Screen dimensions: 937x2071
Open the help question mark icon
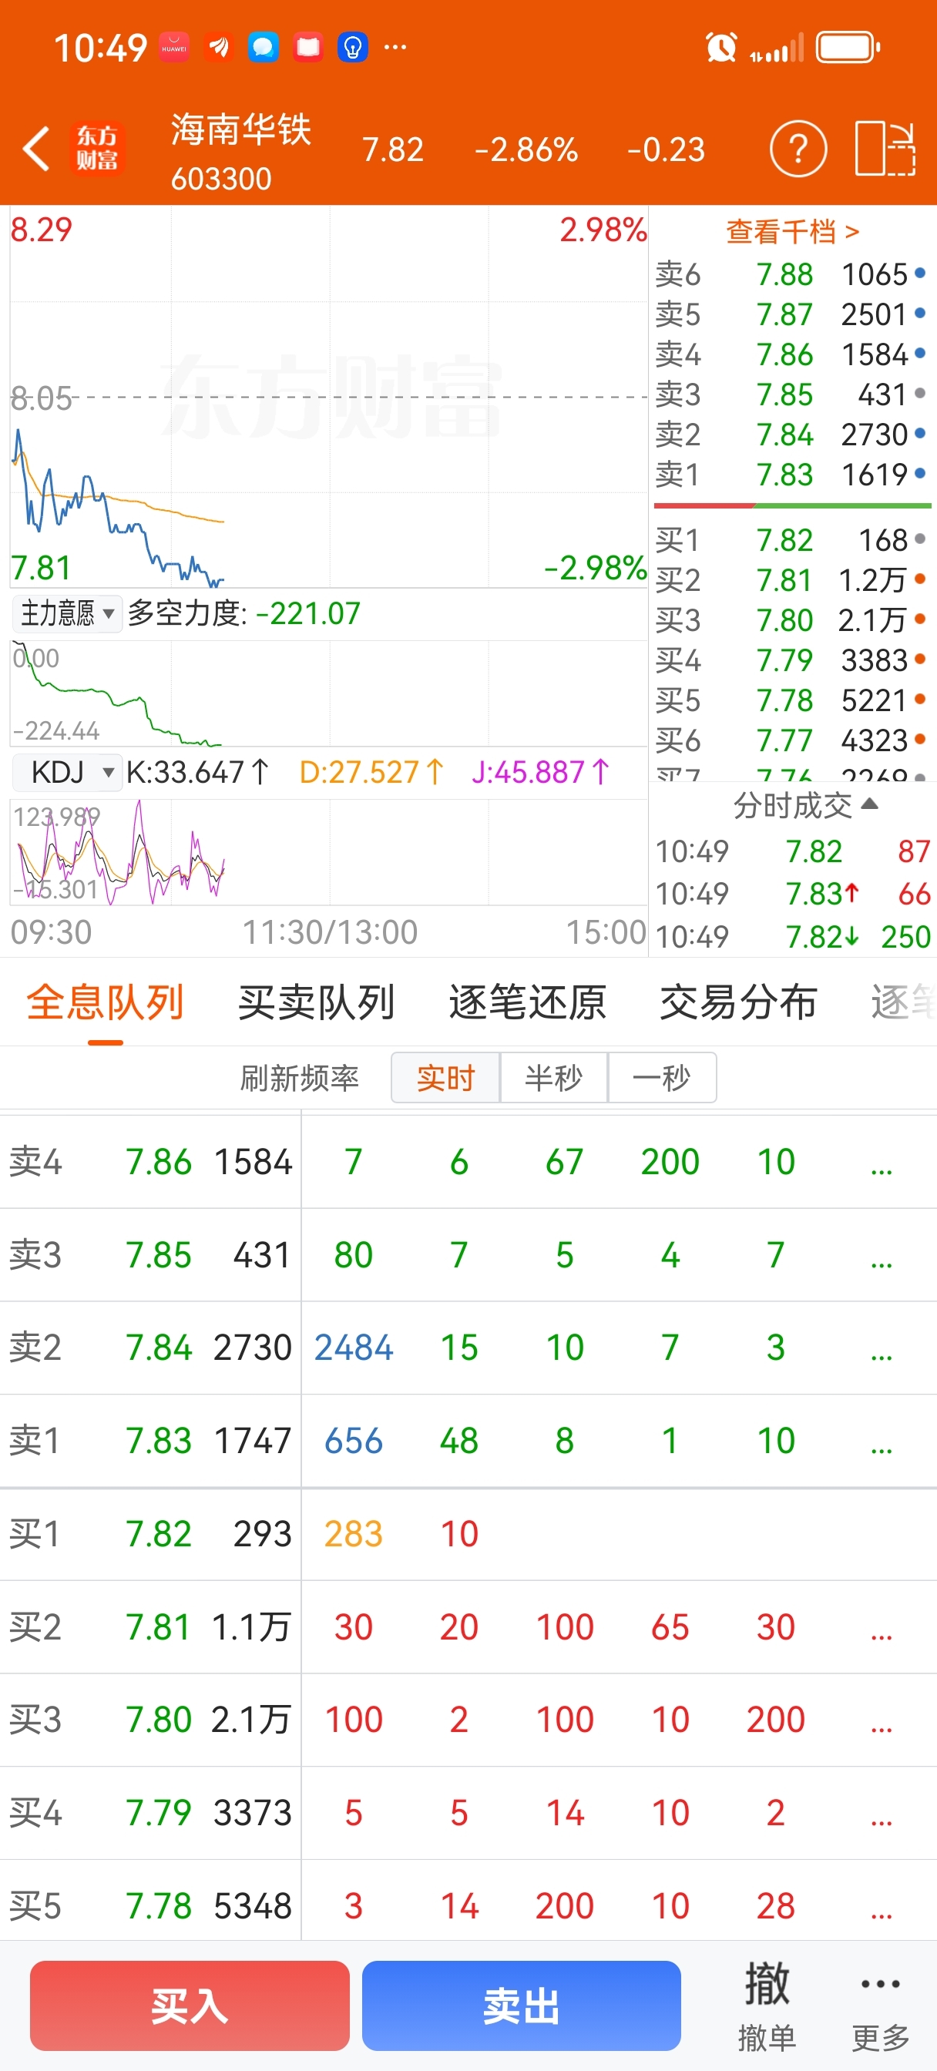tap(798, 149)
